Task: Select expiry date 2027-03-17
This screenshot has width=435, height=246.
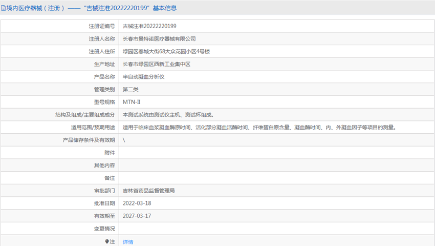Action: point(137,216)
